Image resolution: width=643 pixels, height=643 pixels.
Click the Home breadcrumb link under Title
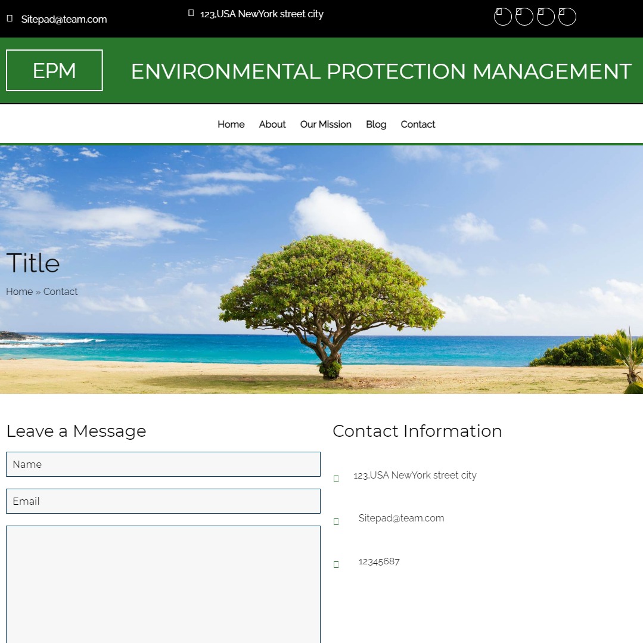19,291
